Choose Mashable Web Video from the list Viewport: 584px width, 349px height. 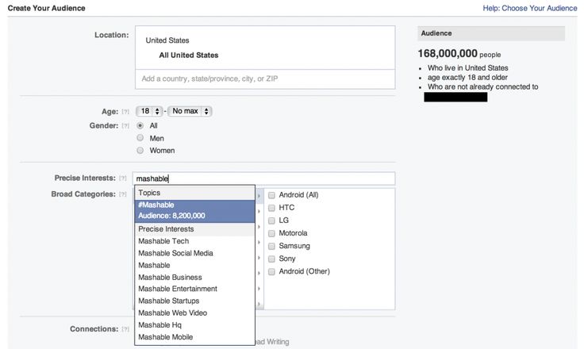pyautogui.click(x=194, y=313)
